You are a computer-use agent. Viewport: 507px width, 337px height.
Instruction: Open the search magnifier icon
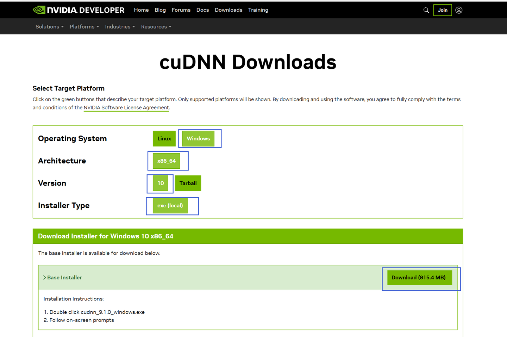click(426, 10)
